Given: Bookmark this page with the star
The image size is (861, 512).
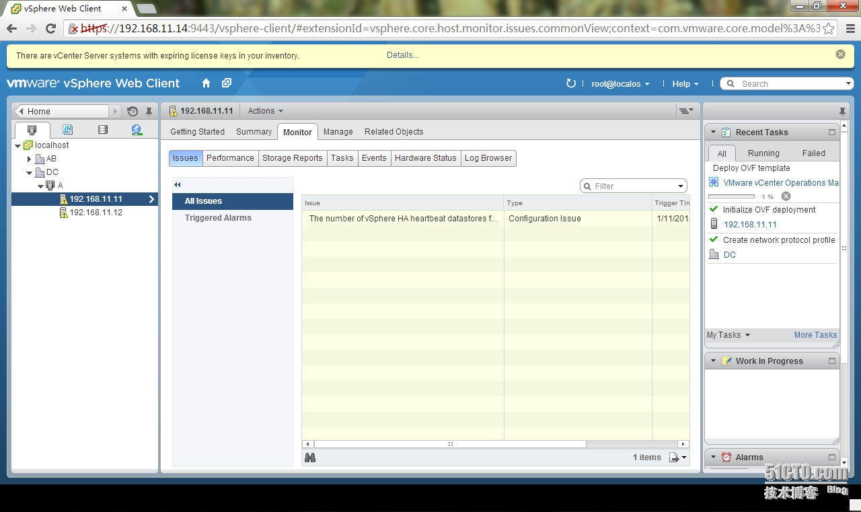Looking at the screenshot, I should 829,28.
